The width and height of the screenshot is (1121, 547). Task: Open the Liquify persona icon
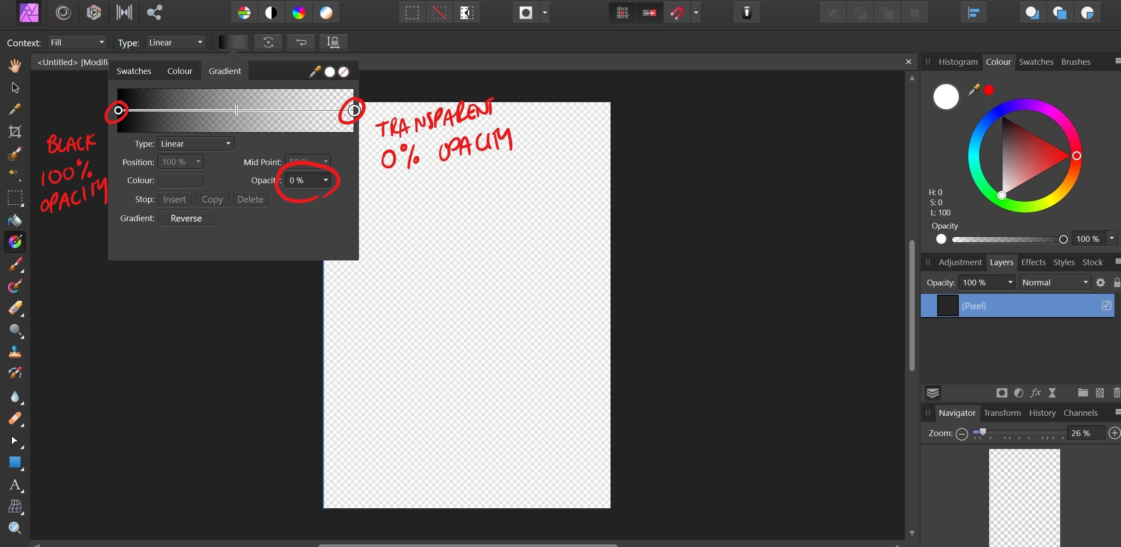63,12
